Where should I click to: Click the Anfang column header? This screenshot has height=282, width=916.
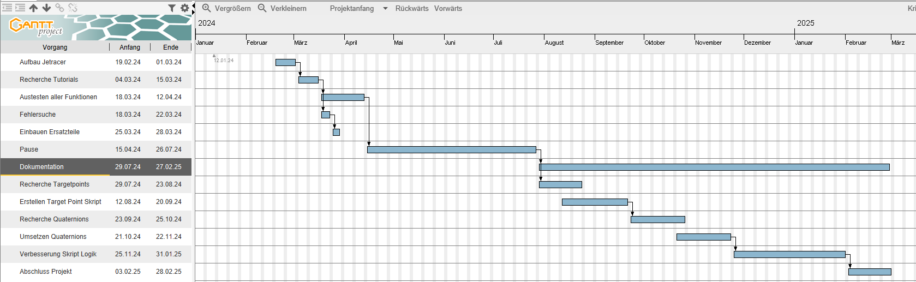tap(130, 47)
